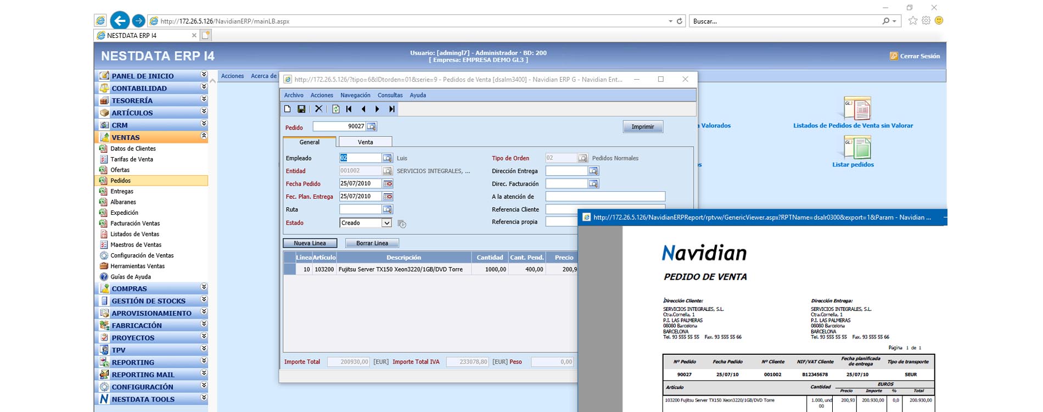Click the Delete X icon in toolbar
Viewport: 1043px width, 412px height.
[x=318, y=109]
